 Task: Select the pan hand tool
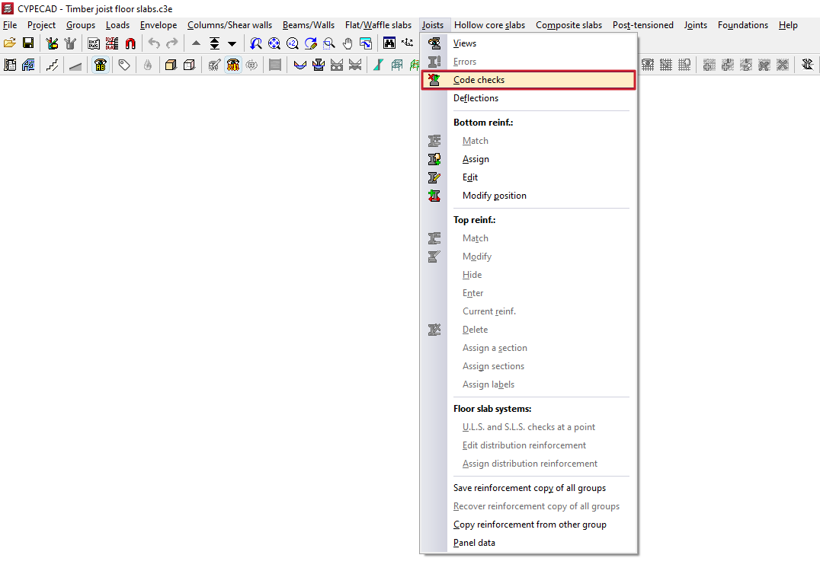[348, 43]
